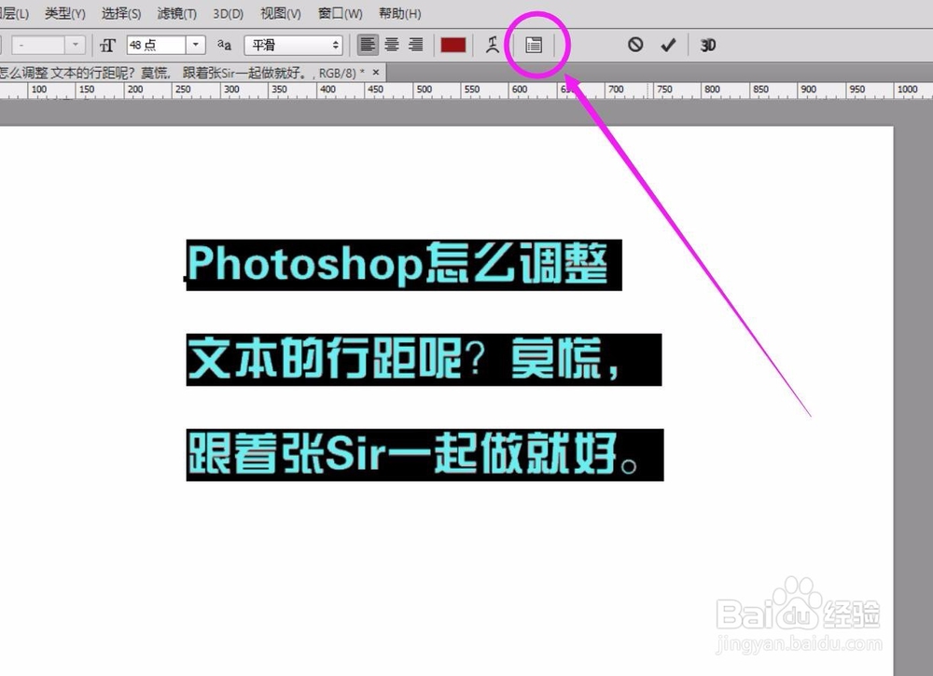Click the text line '跟着张Sir一起做就好。'
The image size is (933, 676).
tap(425, 455)
